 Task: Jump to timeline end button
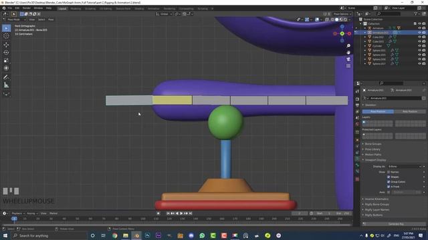click(x=191, y=213)
